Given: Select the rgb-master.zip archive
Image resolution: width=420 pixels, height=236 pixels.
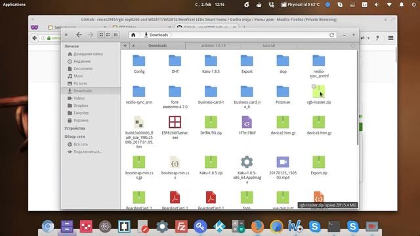Looking at the screenshot, I should pos(319,92).
